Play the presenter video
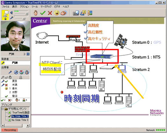Image resolution: width=167 pixels, height=133 pixels. pyautogui.click(x=24, y=54)
